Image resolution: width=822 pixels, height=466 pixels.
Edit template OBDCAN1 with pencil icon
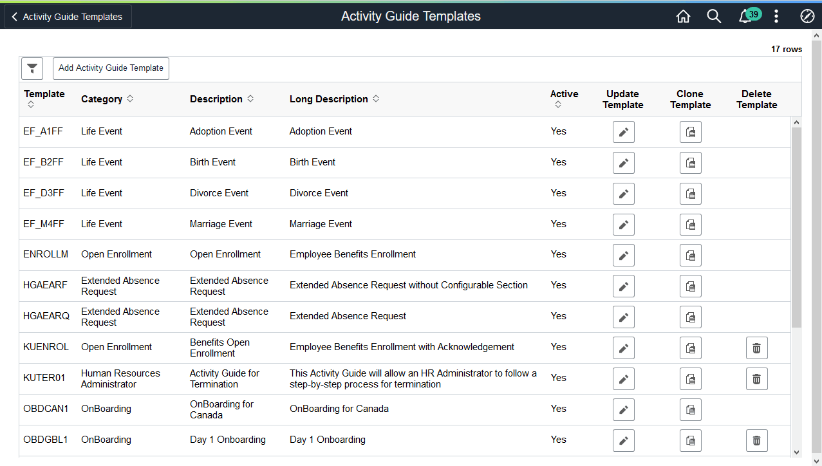(624, 410)
